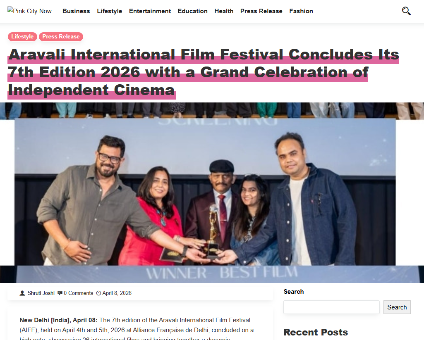The width and height of the screenshot is (424, 340).
Task: Visit the Fashion category page
Action: [301, 11]
